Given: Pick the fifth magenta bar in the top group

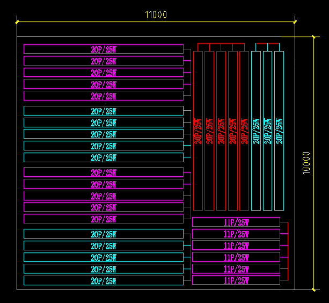Looking at the screenshot, I should click(104, 96).
